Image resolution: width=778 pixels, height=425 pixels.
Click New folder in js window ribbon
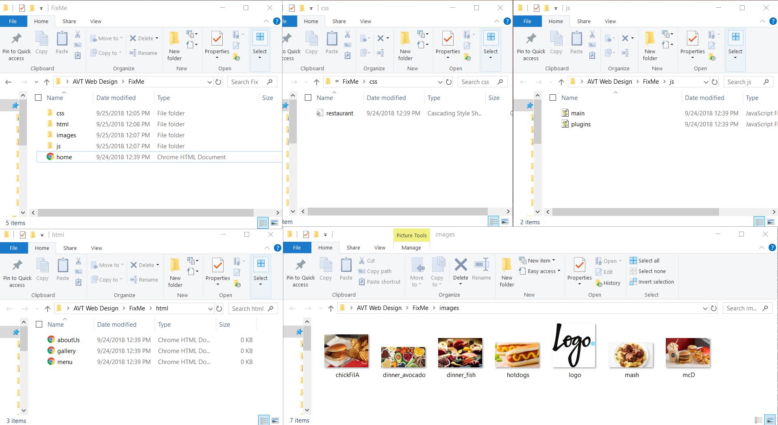650,47
